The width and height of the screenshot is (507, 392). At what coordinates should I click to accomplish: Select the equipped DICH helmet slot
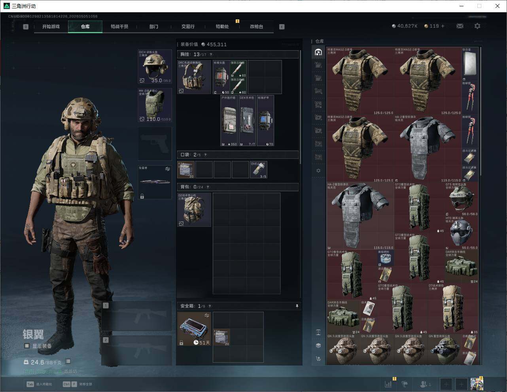[155, 66]
